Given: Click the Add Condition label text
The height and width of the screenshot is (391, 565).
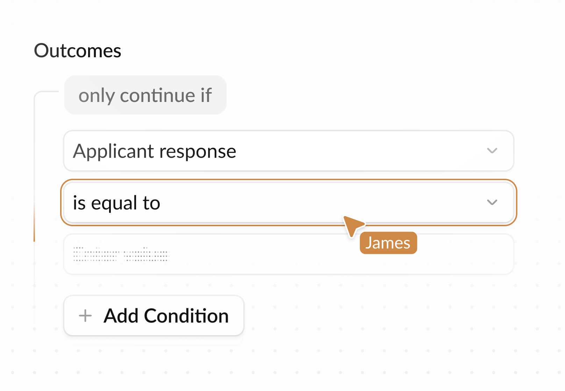Looking at the screenshot, I should pyautogui.click(x=166, y=316).
